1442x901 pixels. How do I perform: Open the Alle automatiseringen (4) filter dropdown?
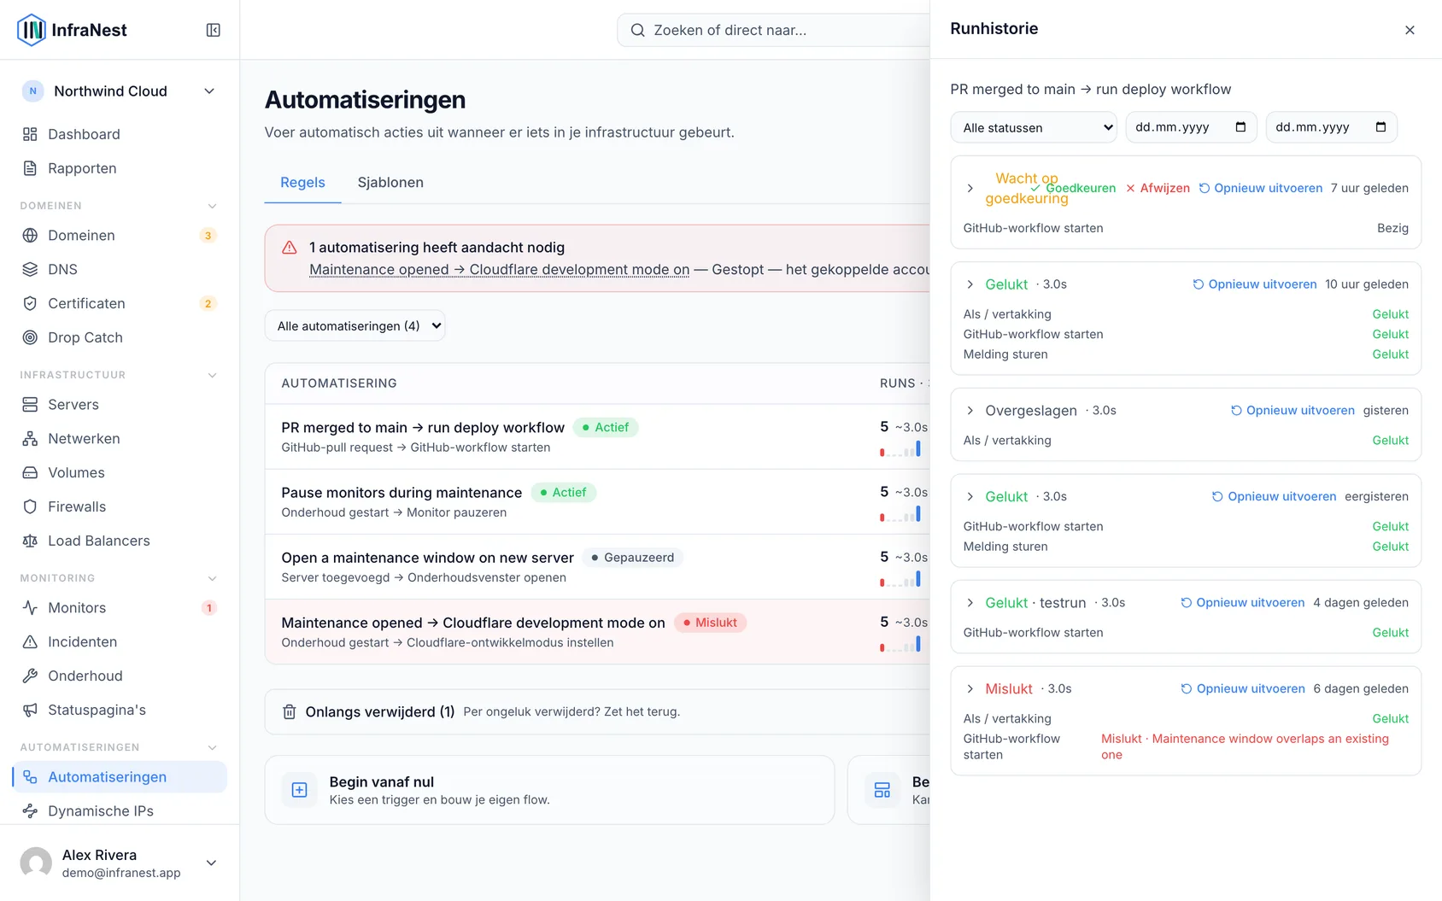pos(355,325)
